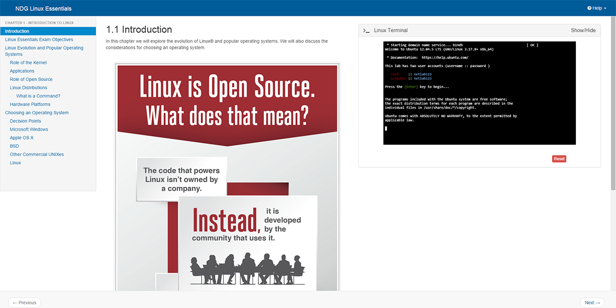Select Microsoft Windows topic

[x=29, y=129]
